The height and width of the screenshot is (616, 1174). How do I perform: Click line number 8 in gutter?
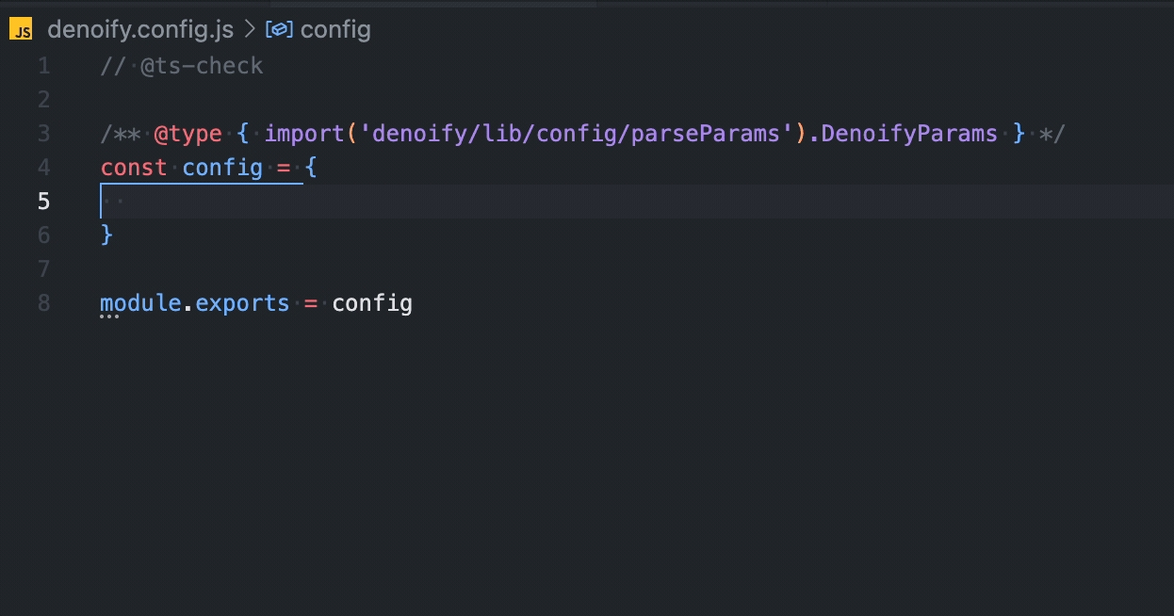coord(44,303)
